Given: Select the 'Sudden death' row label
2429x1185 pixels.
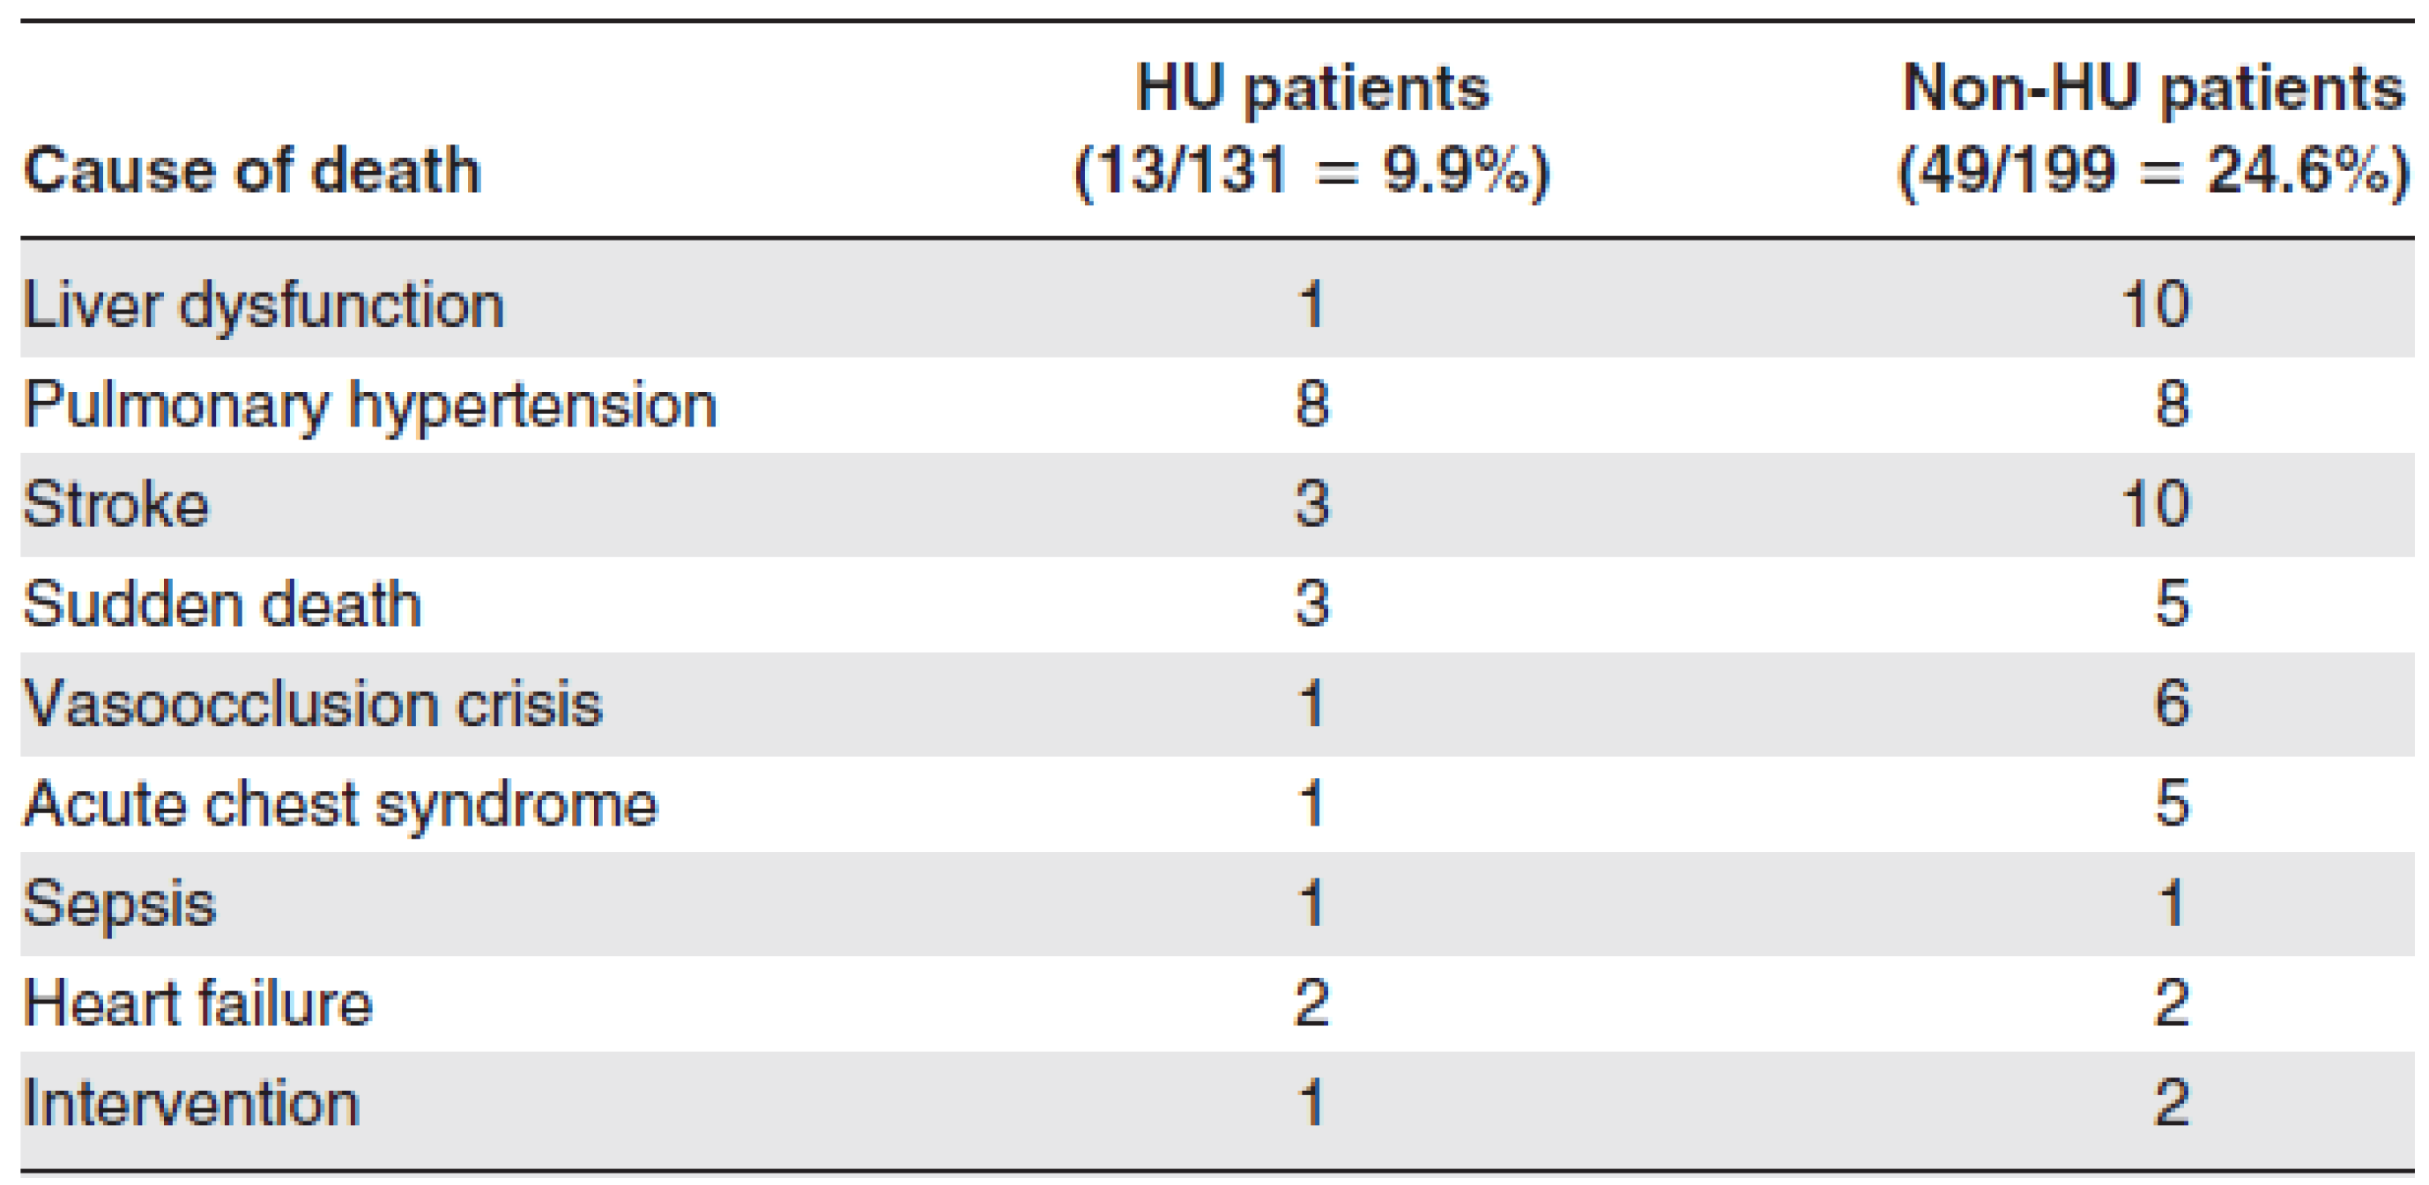Looking at the screenshot, I should [221, 604].
